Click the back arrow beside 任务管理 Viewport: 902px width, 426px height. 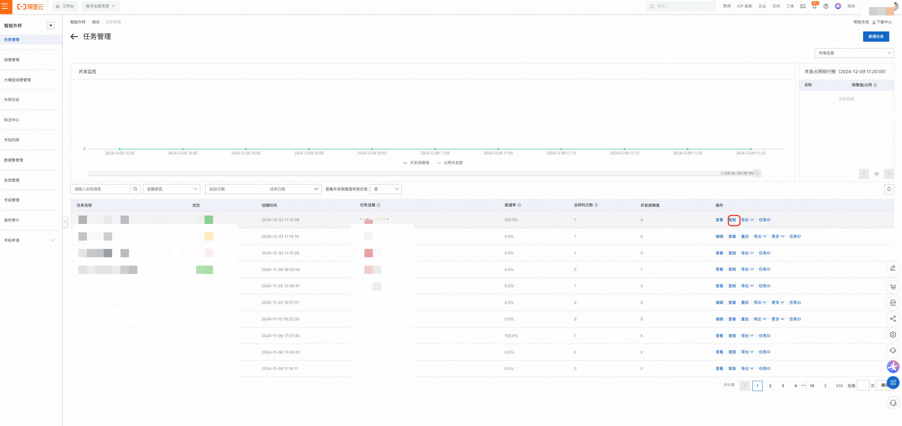tap(74, 36)
